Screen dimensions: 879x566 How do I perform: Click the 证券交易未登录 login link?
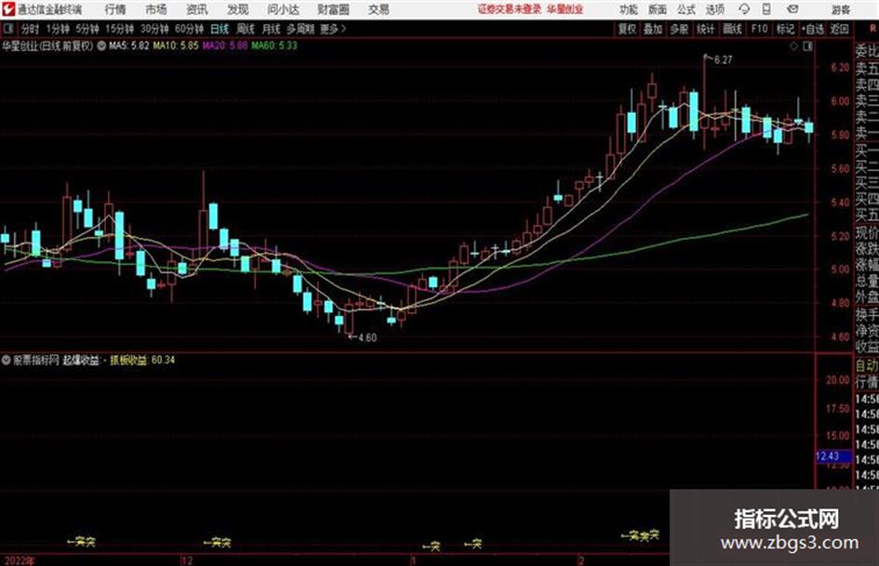click(x=510, y=9)
